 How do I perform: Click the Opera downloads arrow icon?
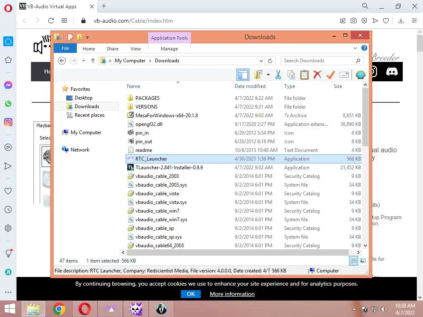click(x=401, y=21)
